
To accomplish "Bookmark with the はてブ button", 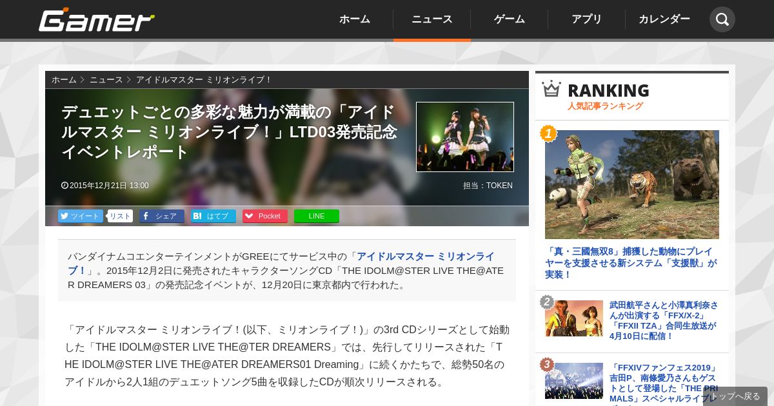I will pyautogui.click(x=213, y=216).
